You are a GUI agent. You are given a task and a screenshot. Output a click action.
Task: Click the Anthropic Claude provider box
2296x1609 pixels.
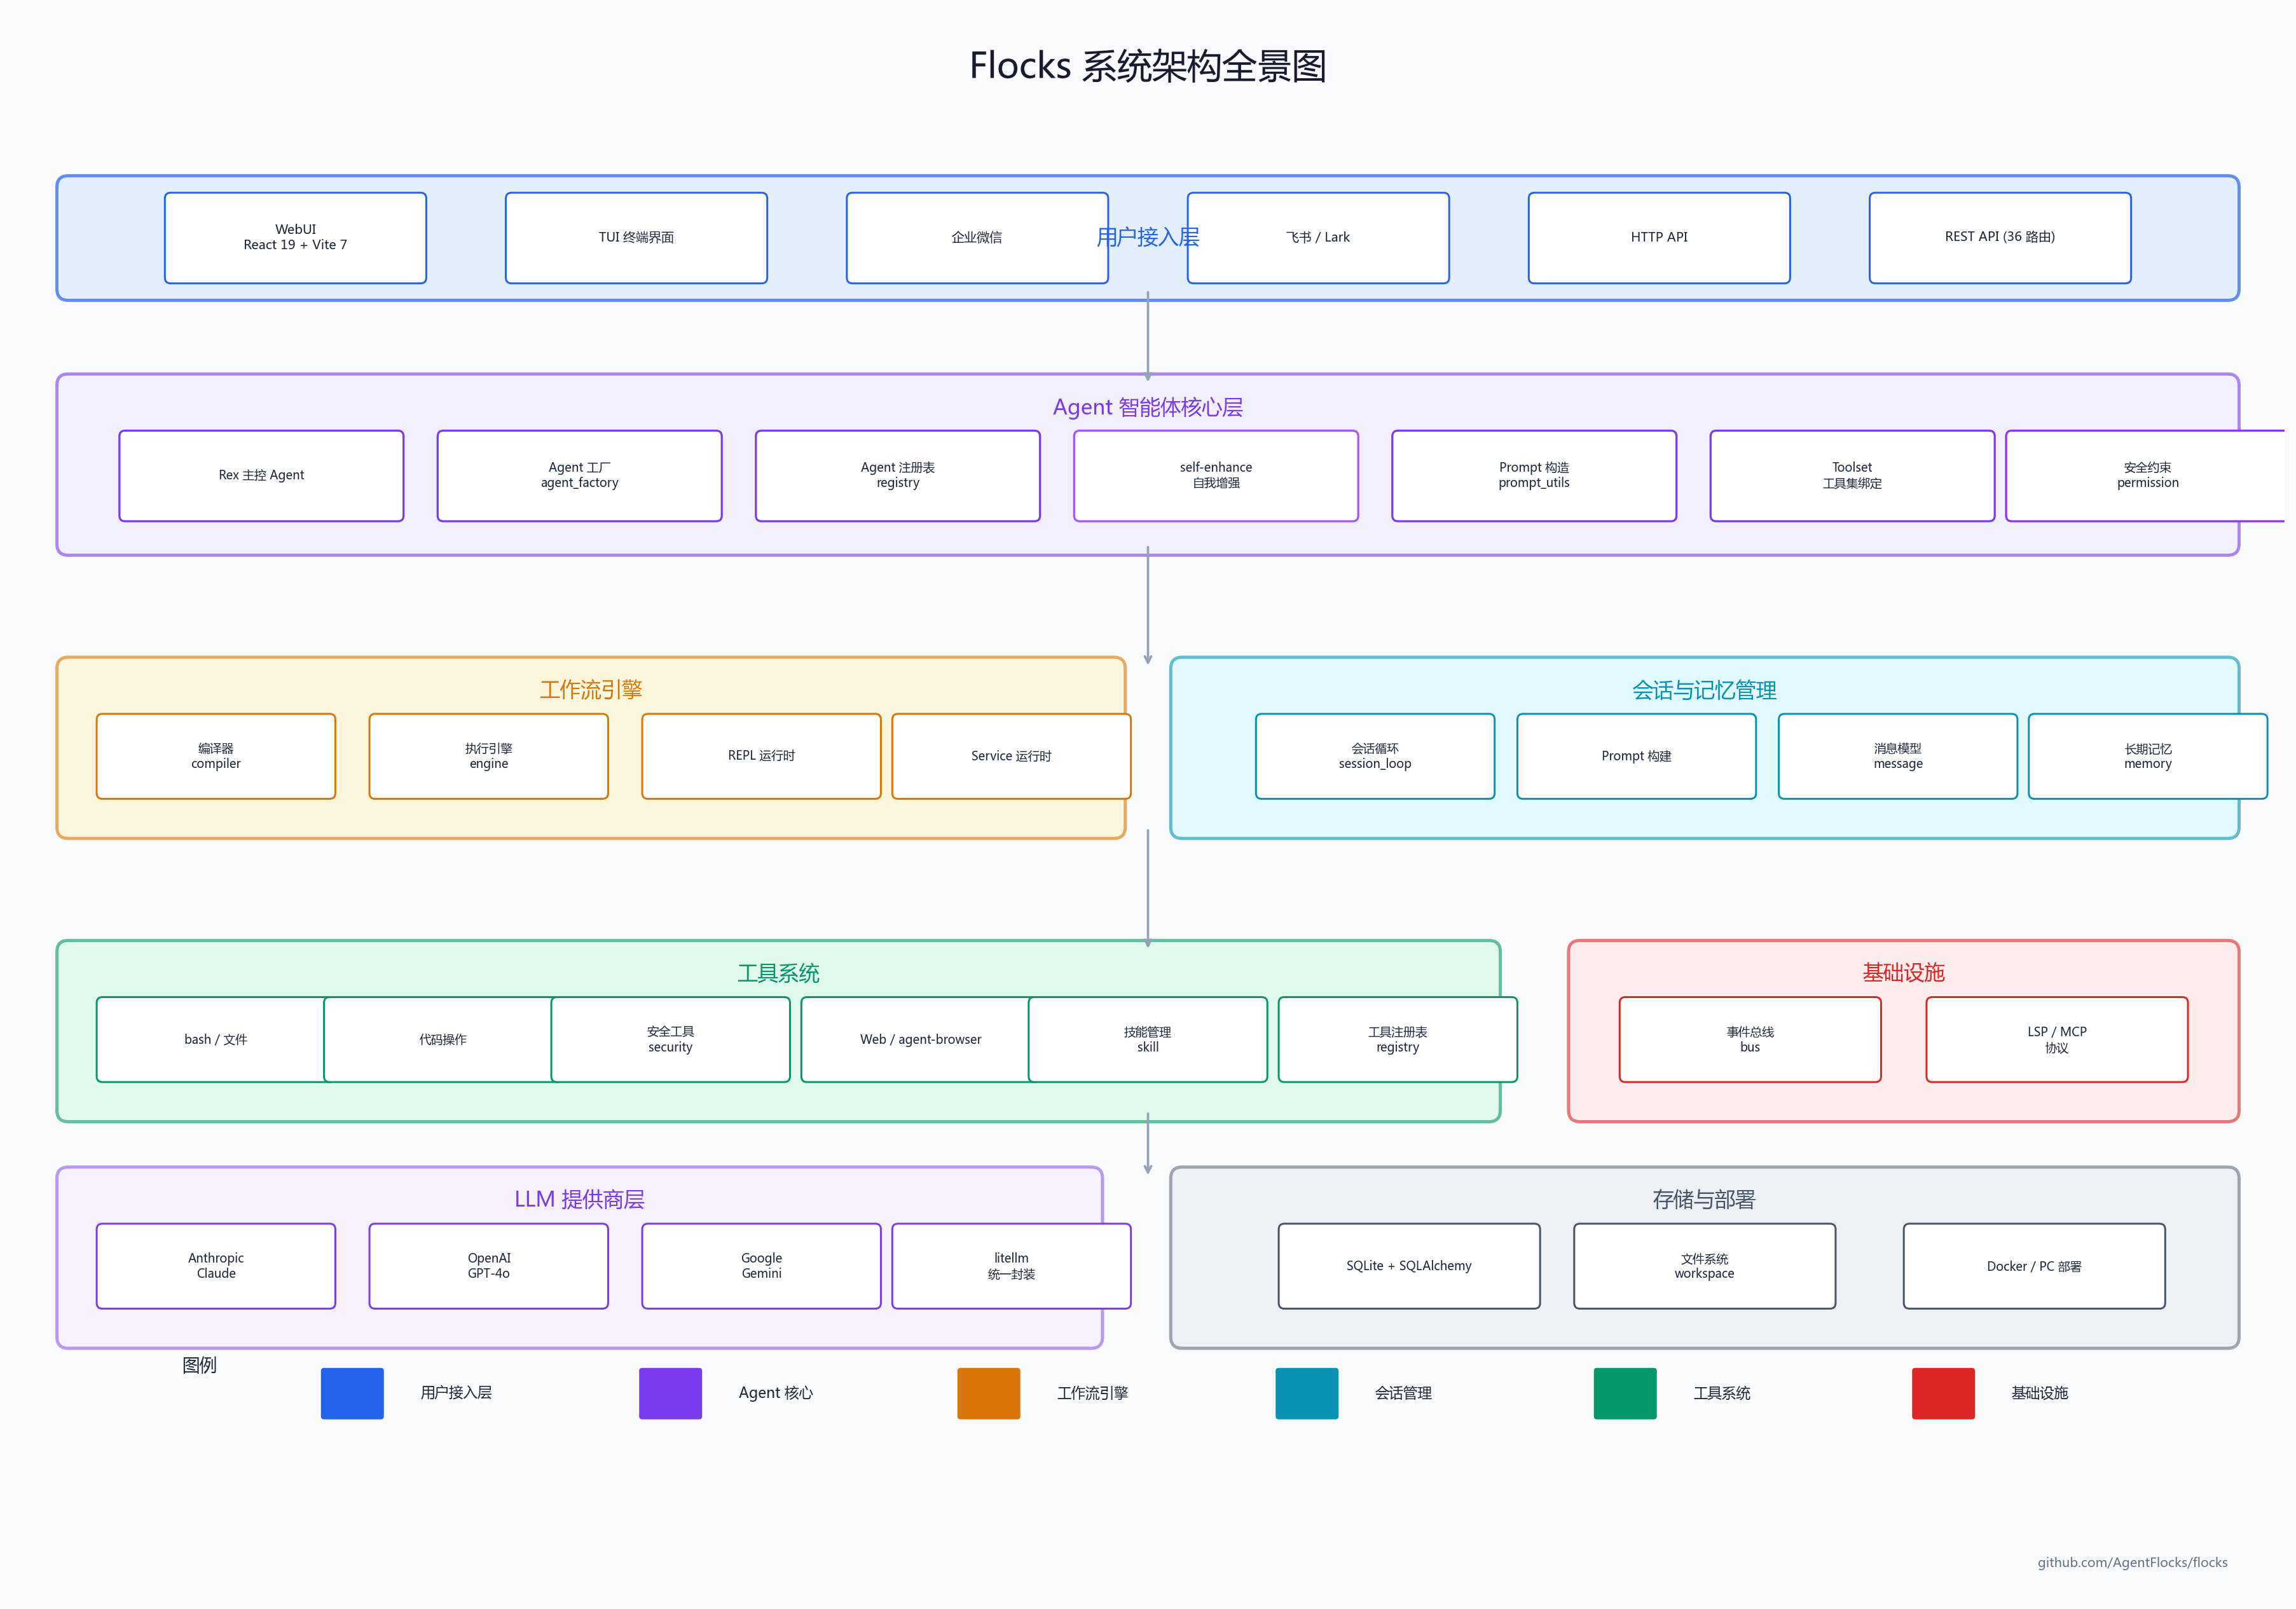point(216,1266)
